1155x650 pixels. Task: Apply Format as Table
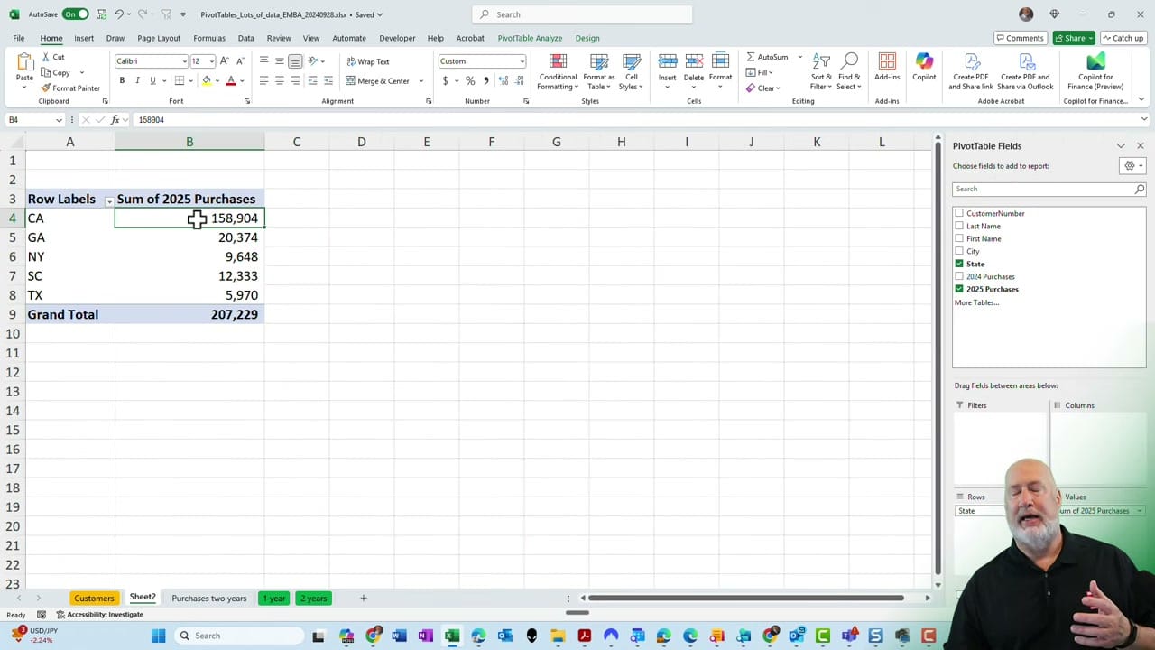598,72
